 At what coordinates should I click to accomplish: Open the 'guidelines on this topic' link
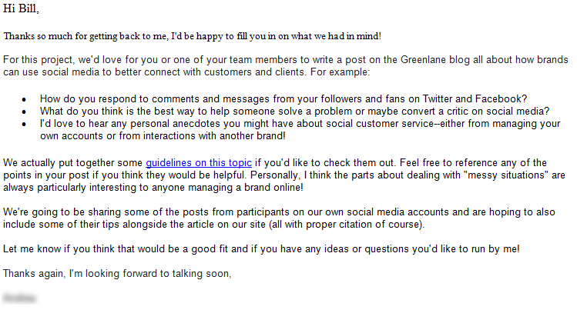tap(199, 163)
